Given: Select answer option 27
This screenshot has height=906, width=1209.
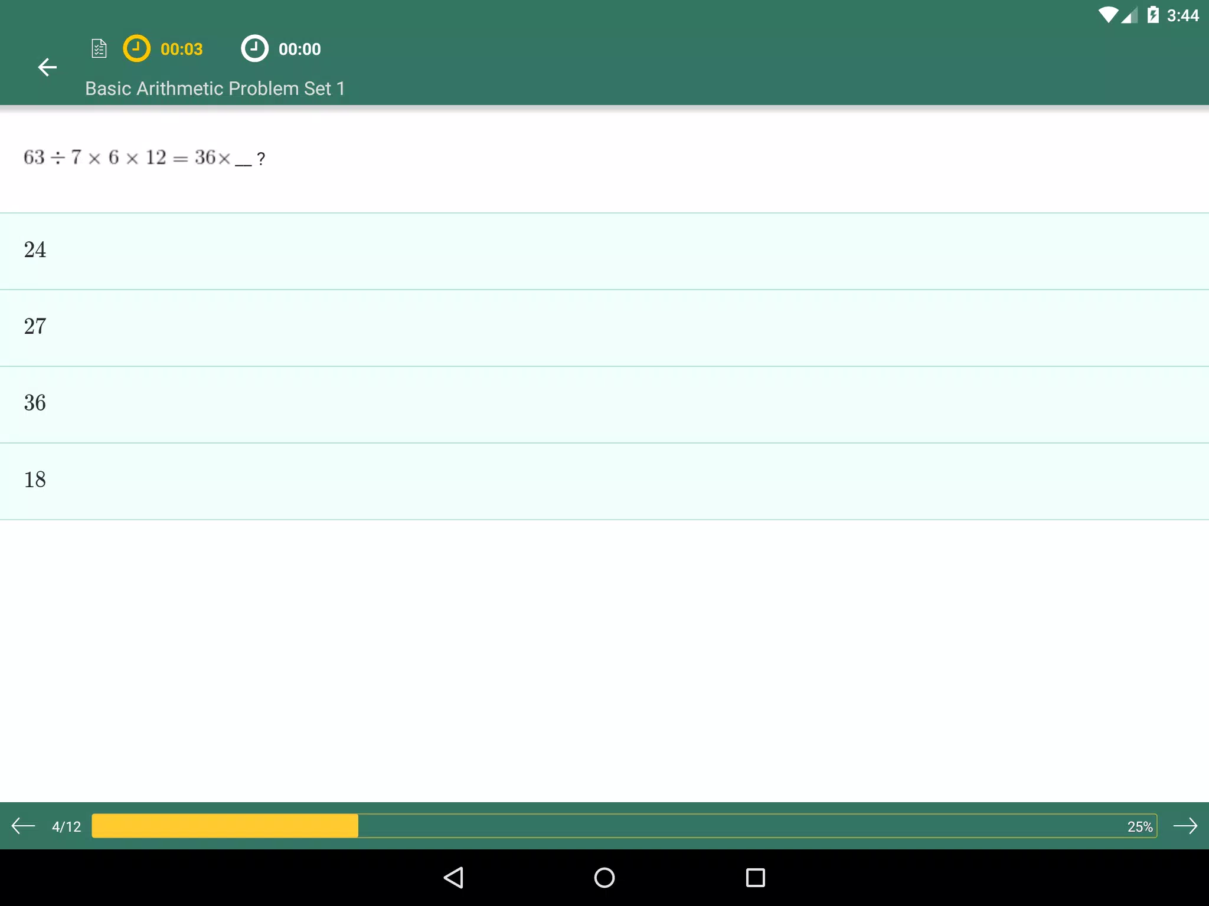Looking at the screenshot, I should pyautogui.click(x=604, y=328).
